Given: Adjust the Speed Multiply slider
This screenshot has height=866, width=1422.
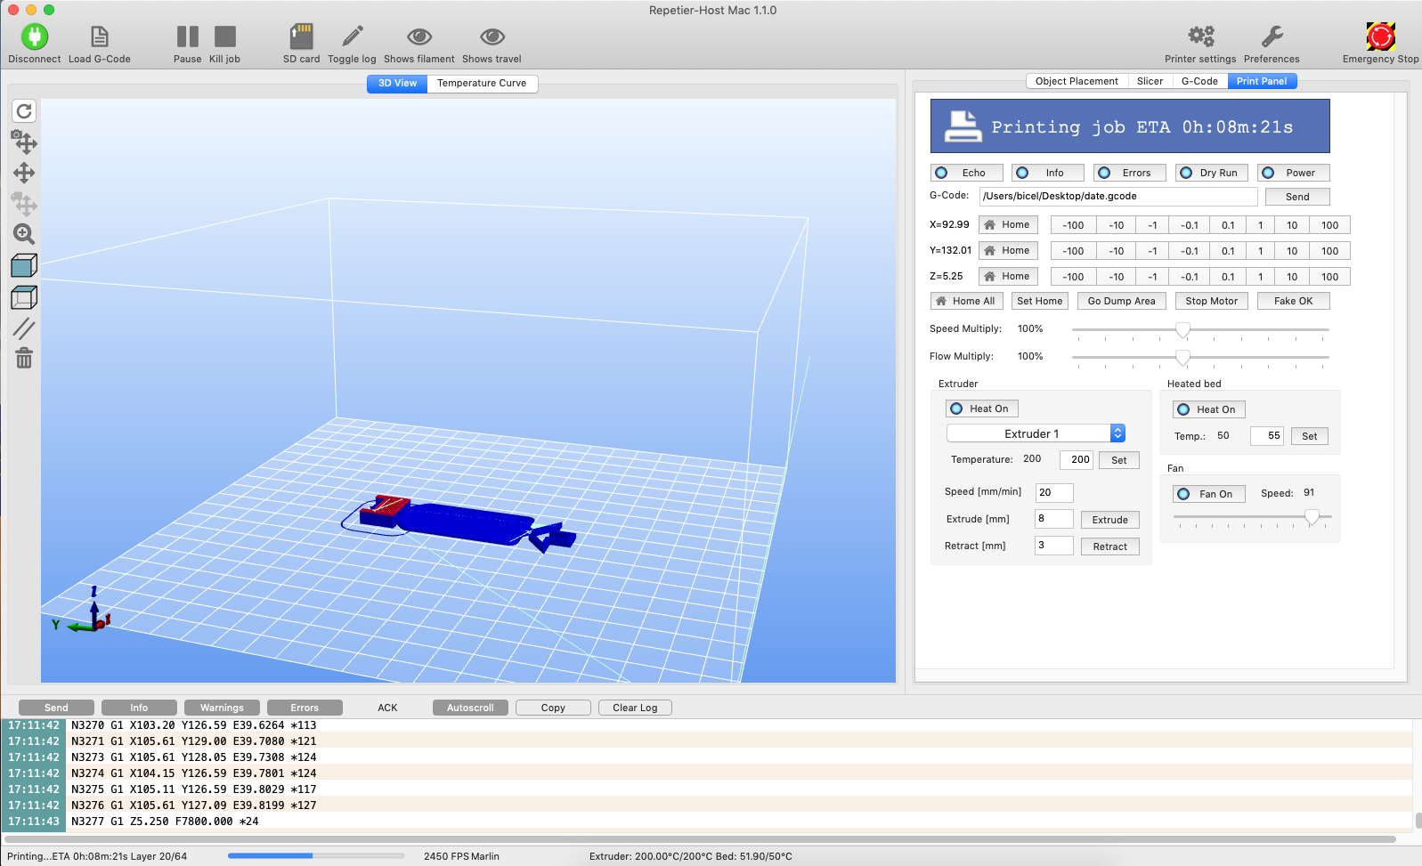Looking at the screenshot, I should [1182, 330].
